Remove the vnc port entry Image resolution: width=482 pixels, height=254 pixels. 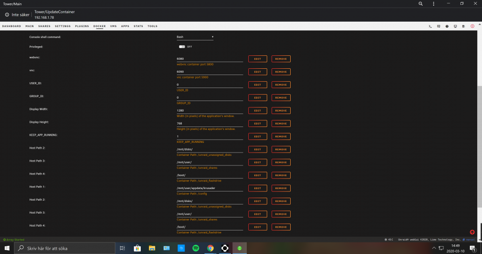point(281,72)
